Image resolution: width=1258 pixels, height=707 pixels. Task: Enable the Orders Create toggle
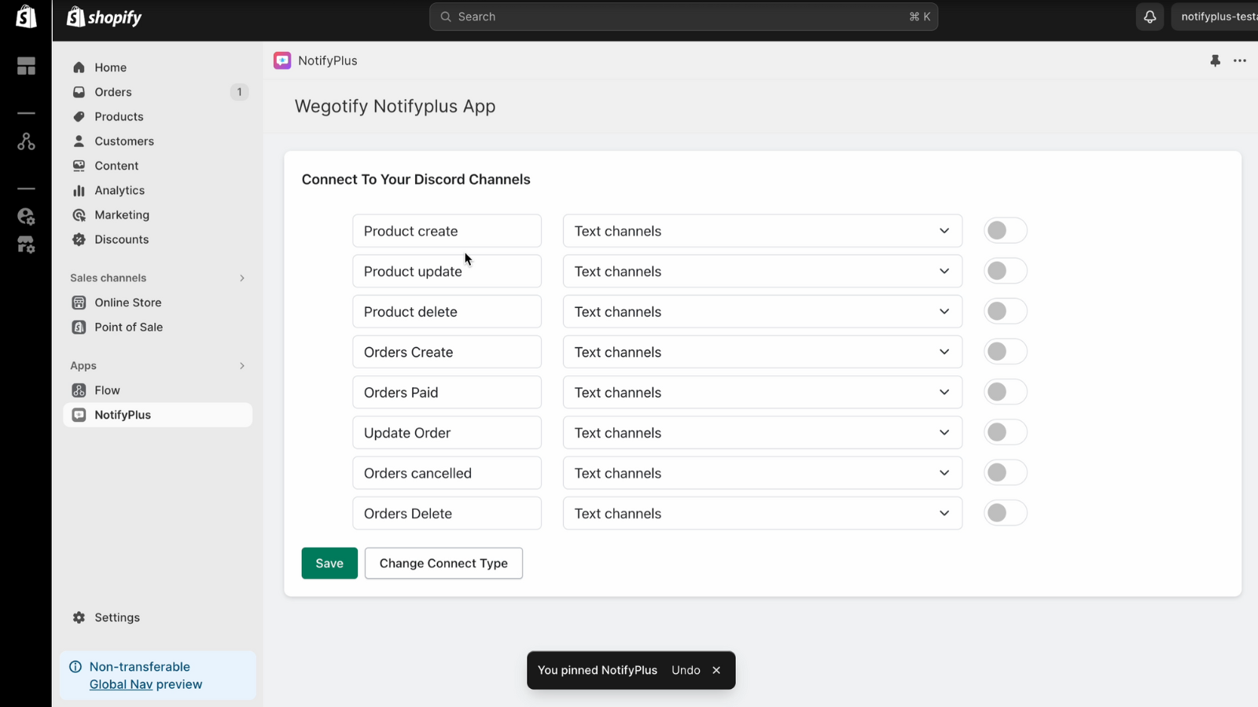1006,352
